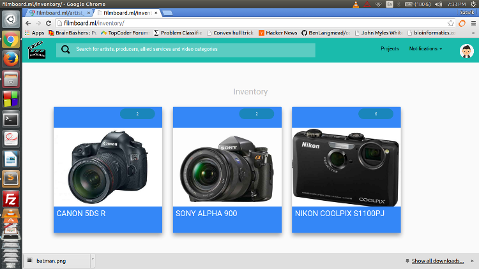479x269 pixels.
Task: Click the Sony Alpha 900 quantity badge
Action: (x=257, y=113)
